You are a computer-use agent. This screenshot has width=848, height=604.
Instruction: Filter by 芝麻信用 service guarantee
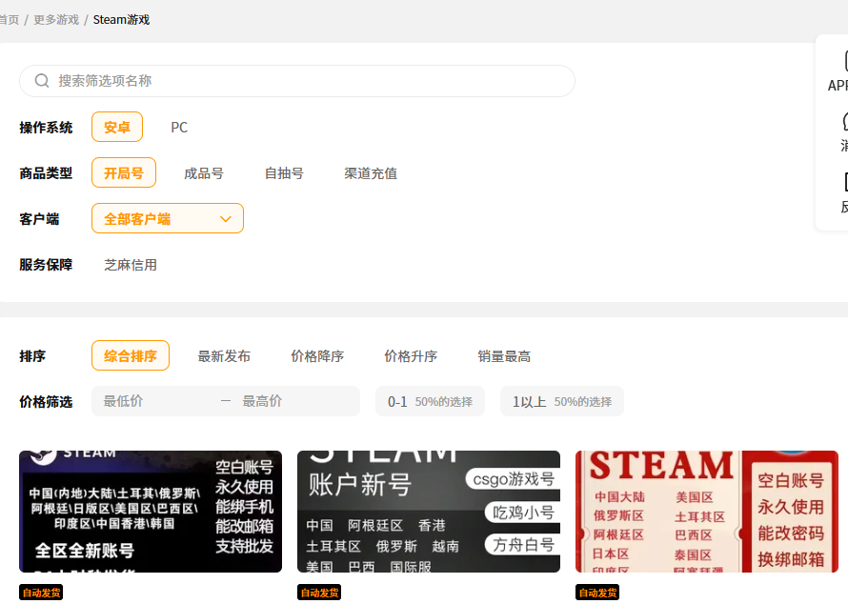coord(131,265)
